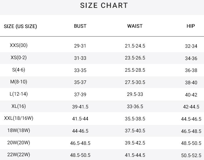Click the SIZE (US SIZE) column header

(x=20, y=26)
